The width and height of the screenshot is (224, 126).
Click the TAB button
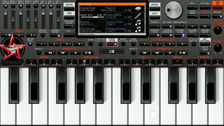coord(69,17)
